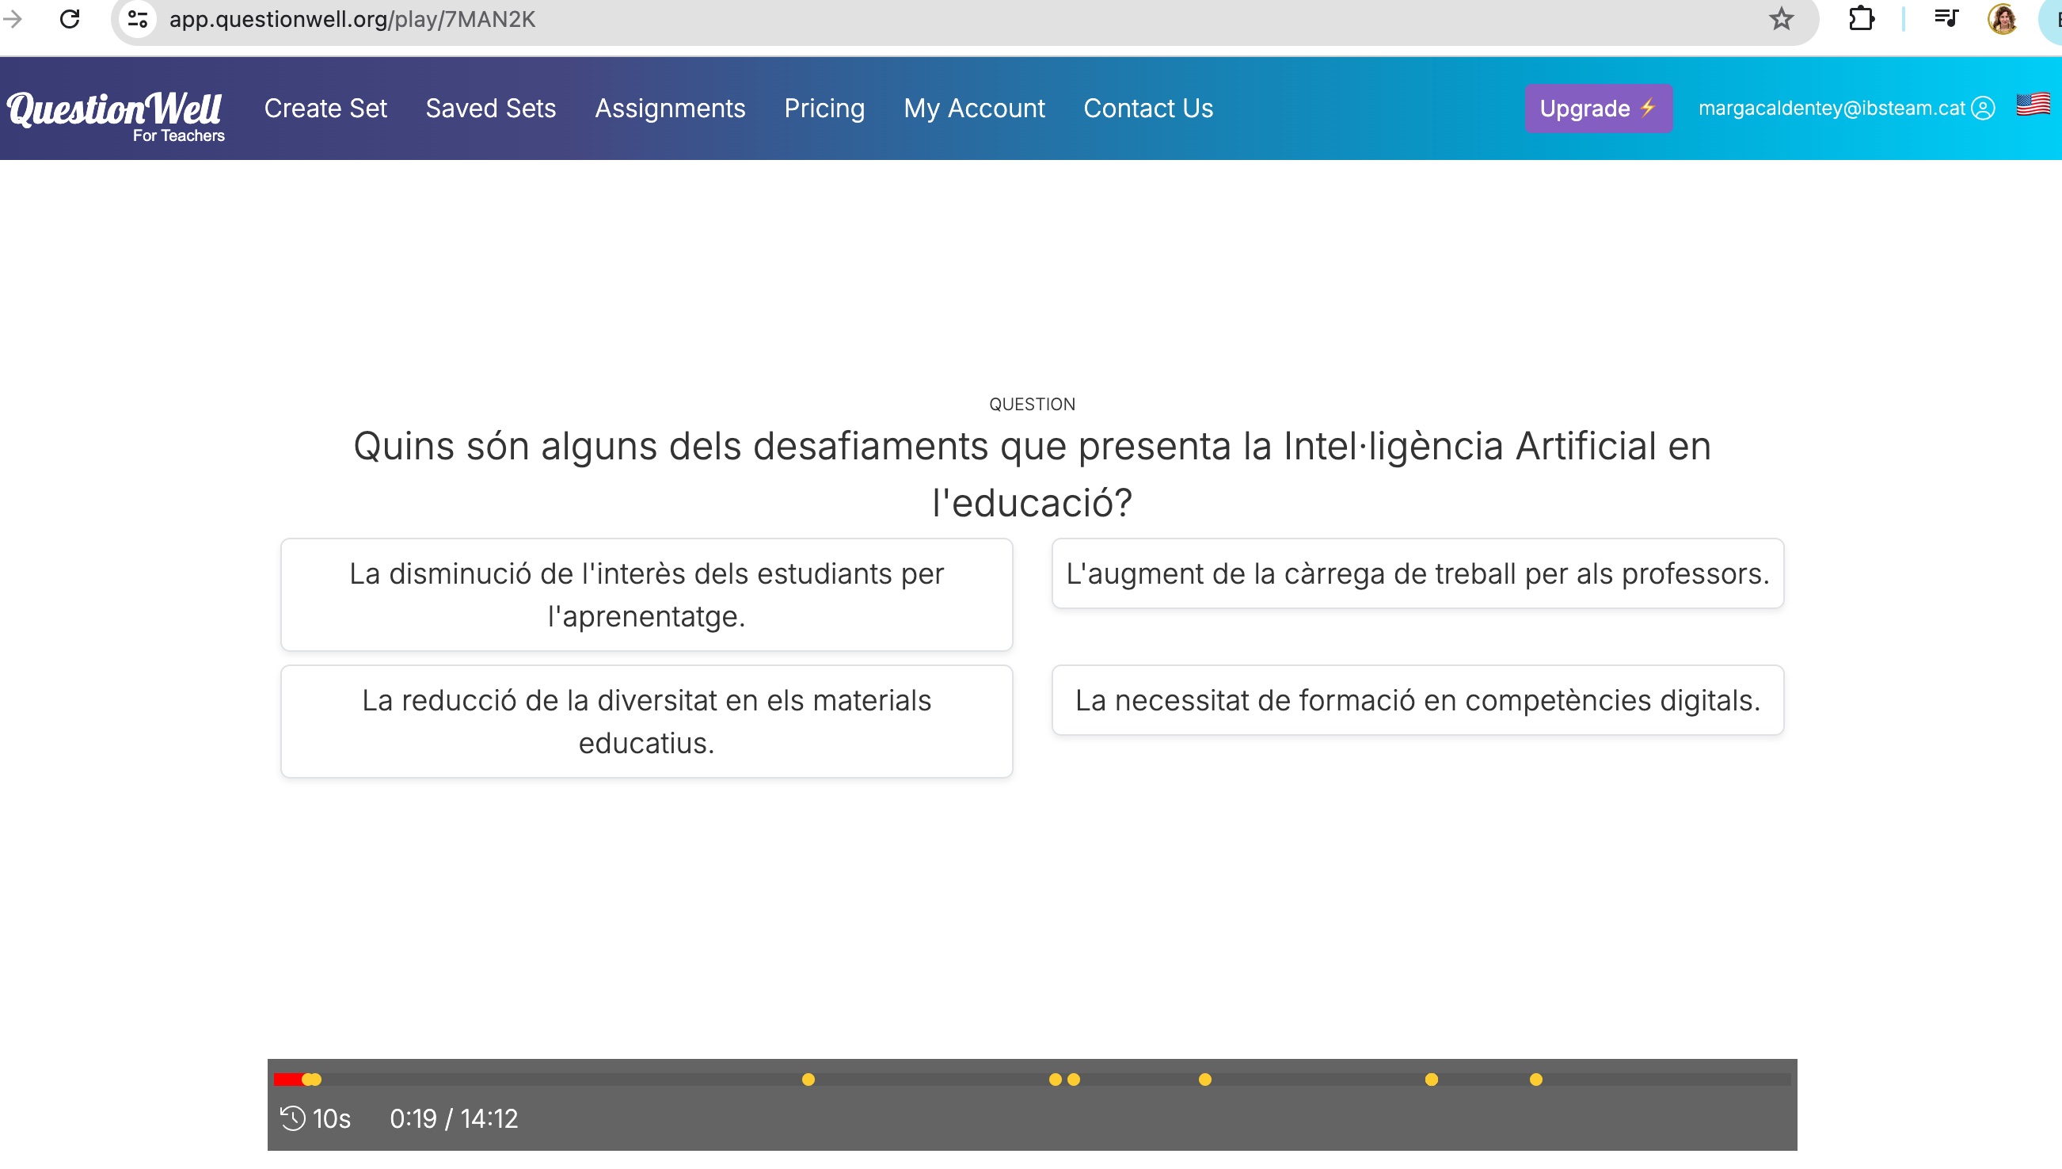Screen dimensions: 2062x1169
Task: Click the Upgrade button
Action: click(1597, 108)
